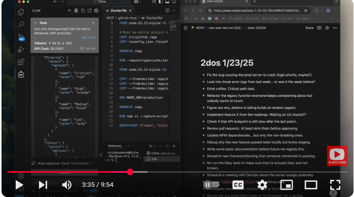Start a new Cline task with plus icon

pyautogui.click(x=69, y=11)
